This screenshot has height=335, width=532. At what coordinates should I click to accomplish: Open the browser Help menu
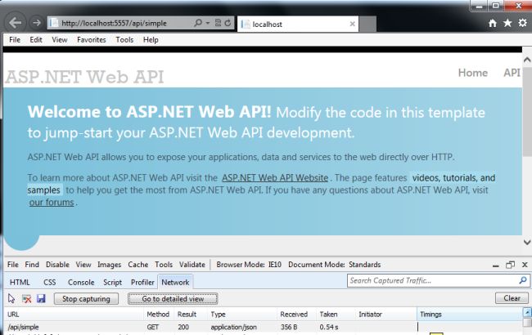(151, 40)
